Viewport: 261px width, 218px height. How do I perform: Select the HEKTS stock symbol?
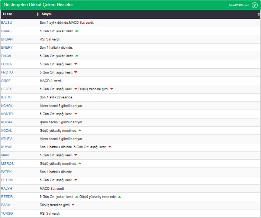click(7, 89)
